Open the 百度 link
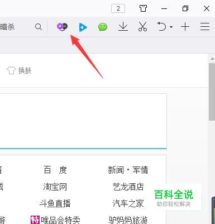 [x=55, y=170]
